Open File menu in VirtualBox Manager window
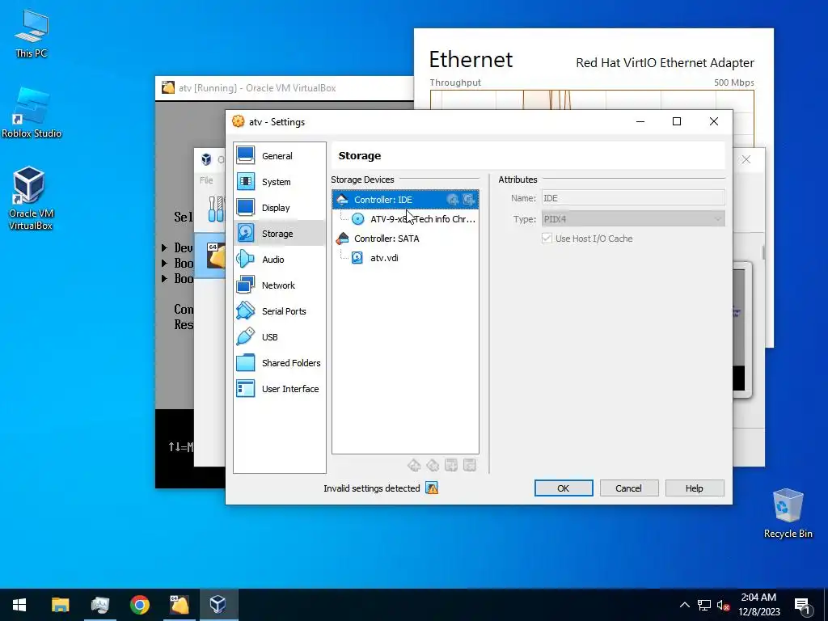This screenshot has width=828, height=621. coord(206,180)
